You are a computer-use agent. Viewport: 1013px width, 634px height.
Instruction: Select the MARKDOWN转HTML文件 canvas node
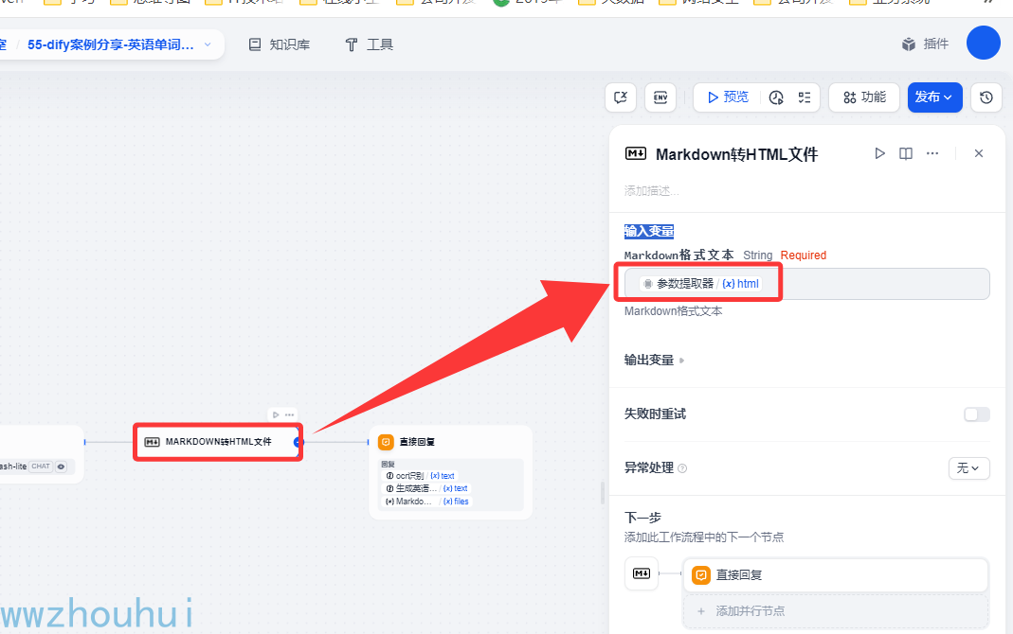pos(218,442)
